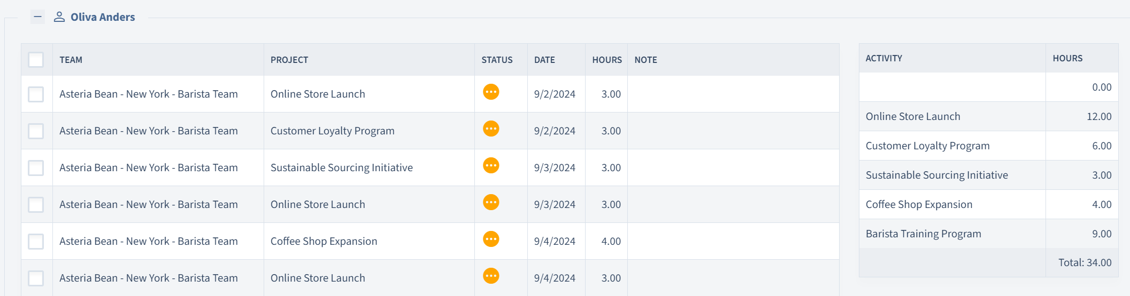The image size is (1130, 296).
Task: Click pending status icon for Online Store Launch 9/2/2024
Action: [x=491, y=92]
